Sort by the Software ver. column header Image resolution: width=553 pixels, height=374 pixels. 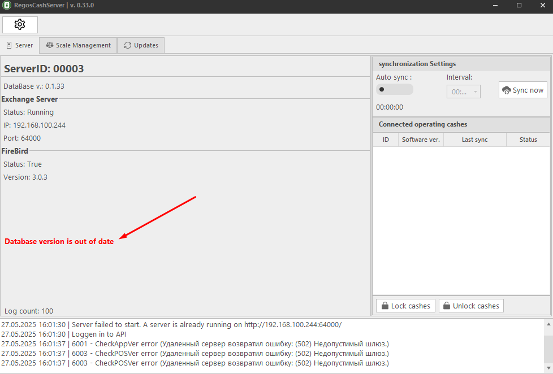tap(421, 140)
